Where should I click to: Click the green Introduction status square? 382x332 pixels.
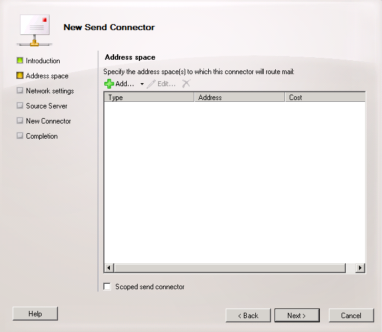20,60
